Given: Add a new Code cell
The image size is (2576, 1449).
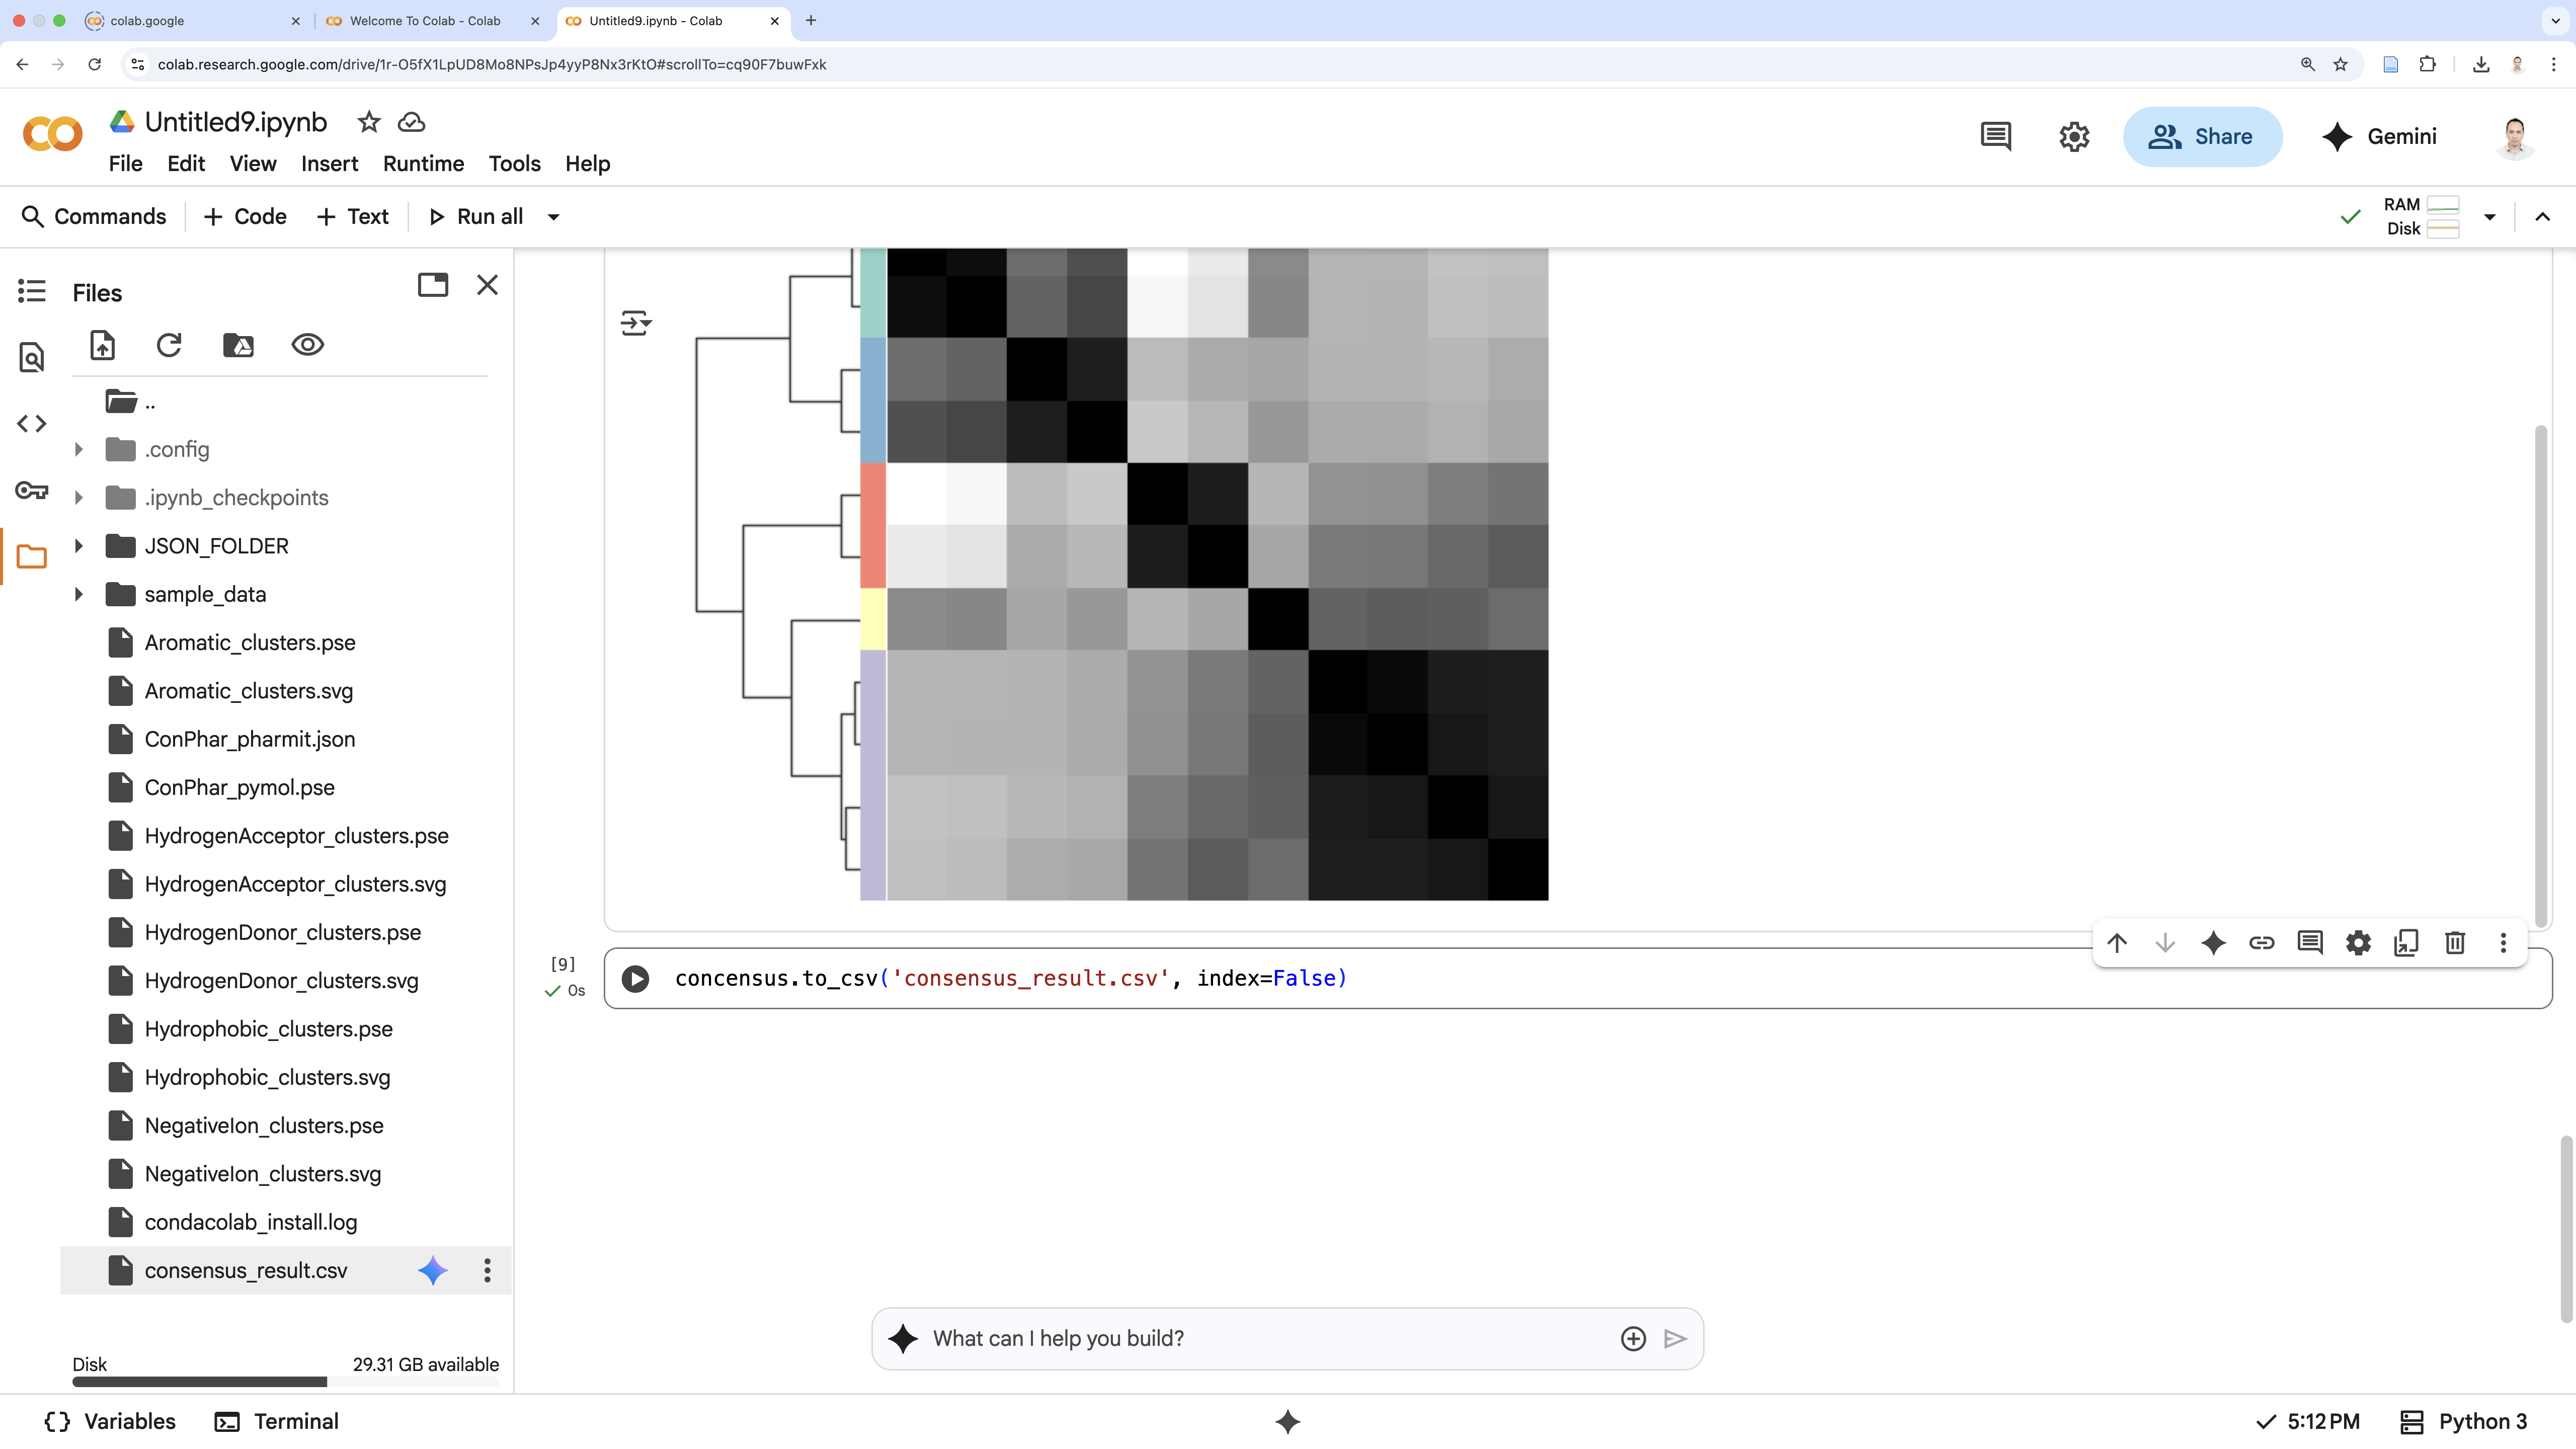Looking at the screenshot, I should point(245,217).
